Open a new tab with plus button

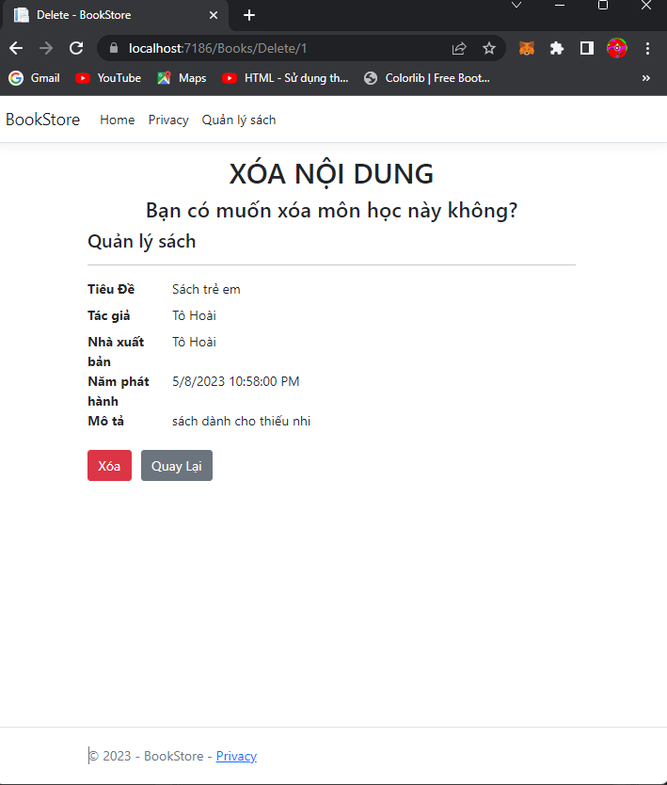249,15
